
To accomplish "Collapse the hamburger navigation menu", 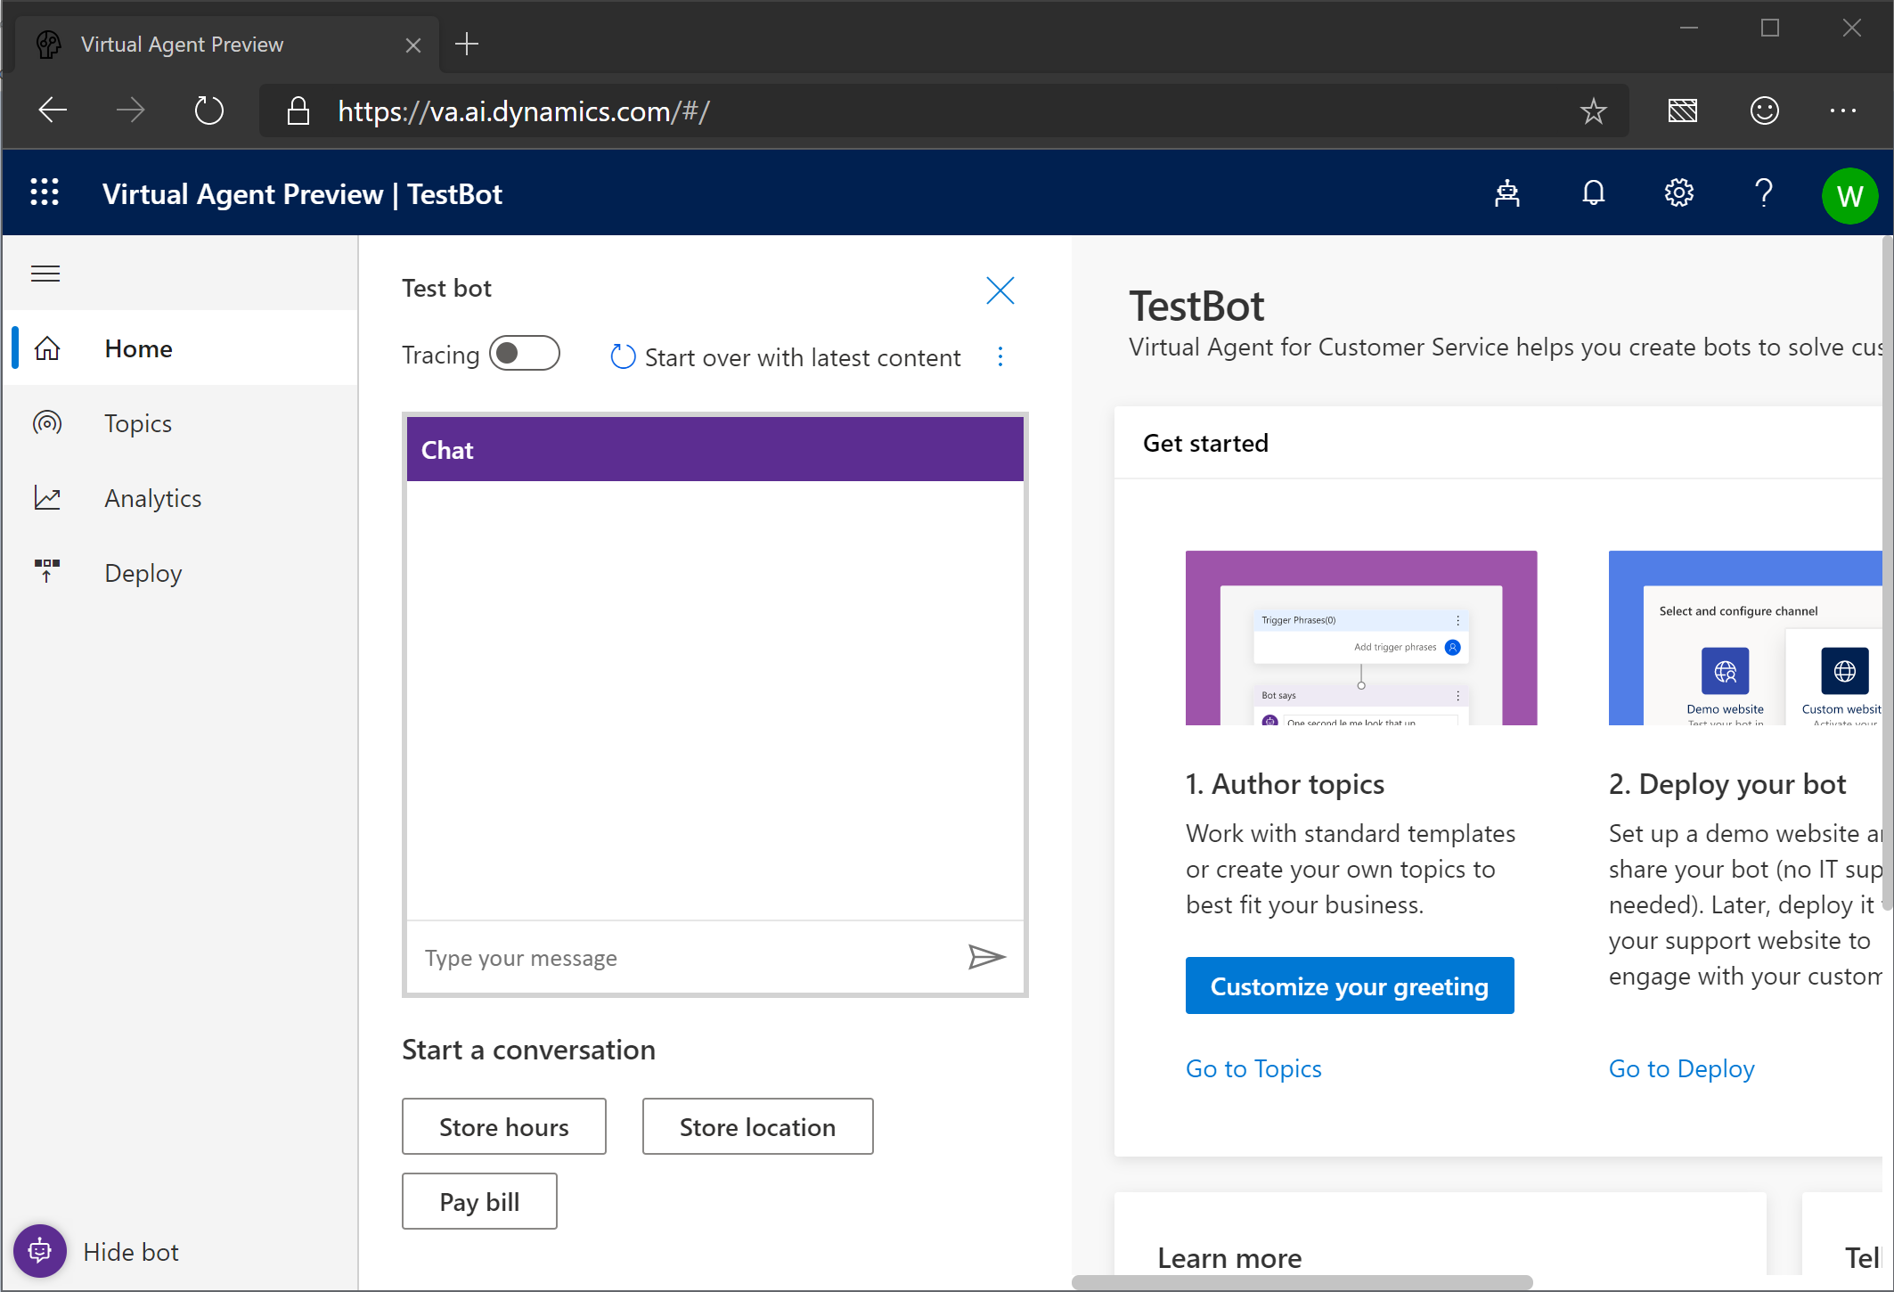I will pyautogui.click(x=45, y=274).
